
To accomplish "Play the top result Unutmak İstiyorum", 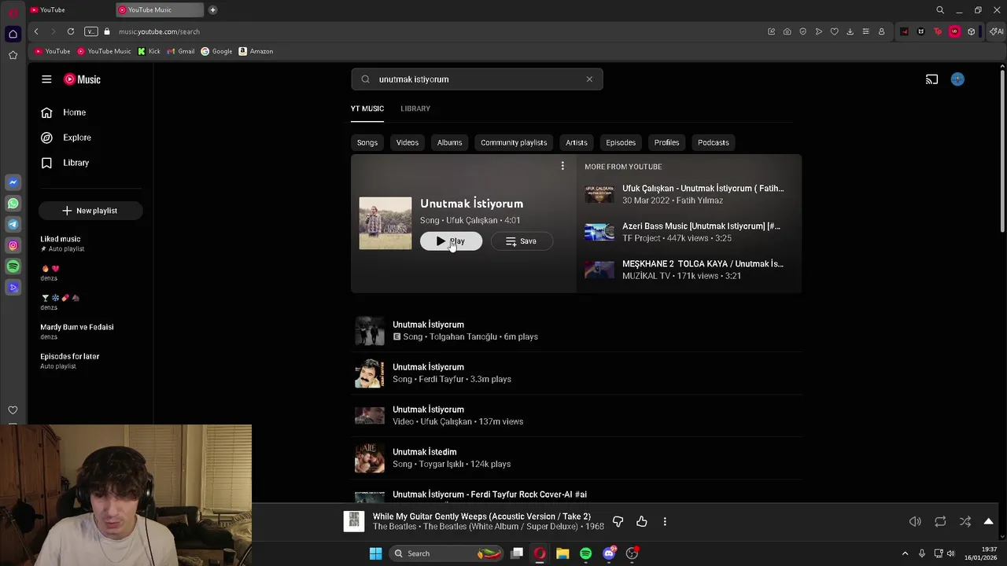I will tap(451, 241).
